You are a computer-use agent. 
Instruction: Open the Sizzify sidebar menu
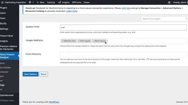[3, 23]
